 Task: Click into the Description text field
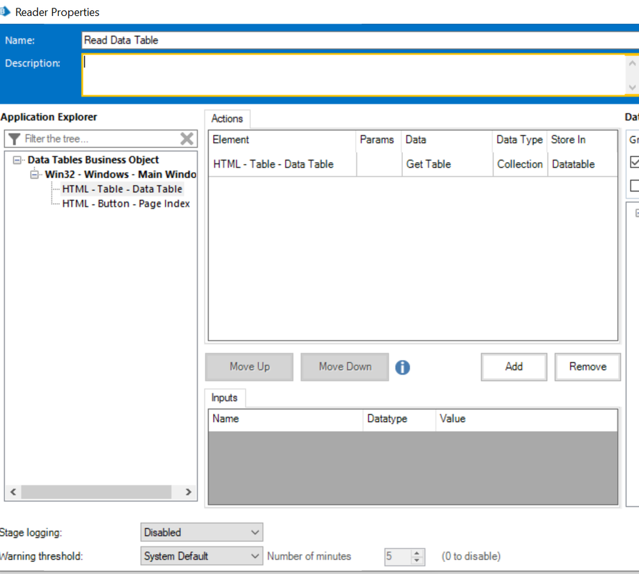[352, 75]
